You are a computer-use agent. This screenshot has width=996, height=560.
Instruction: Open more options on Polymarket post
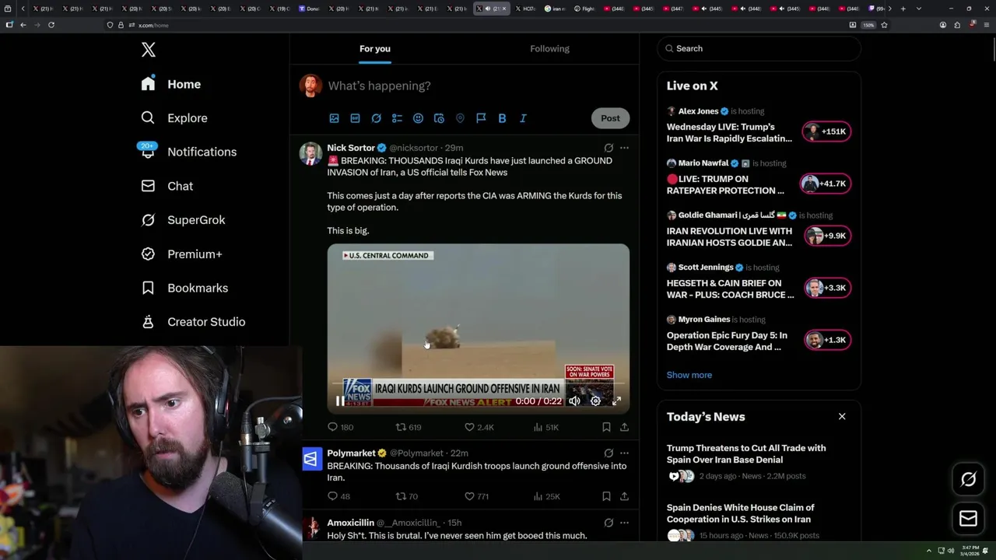624,453
